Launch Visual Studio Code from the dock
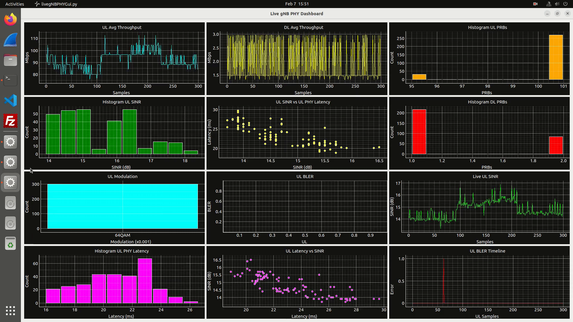This screenshot has width=573, height=322. [10, 100]
